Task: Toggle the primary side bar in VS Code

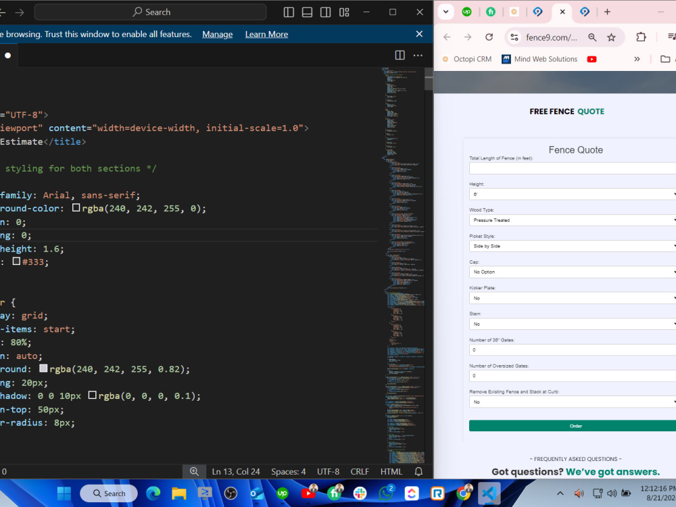Action: pos(289,12)
